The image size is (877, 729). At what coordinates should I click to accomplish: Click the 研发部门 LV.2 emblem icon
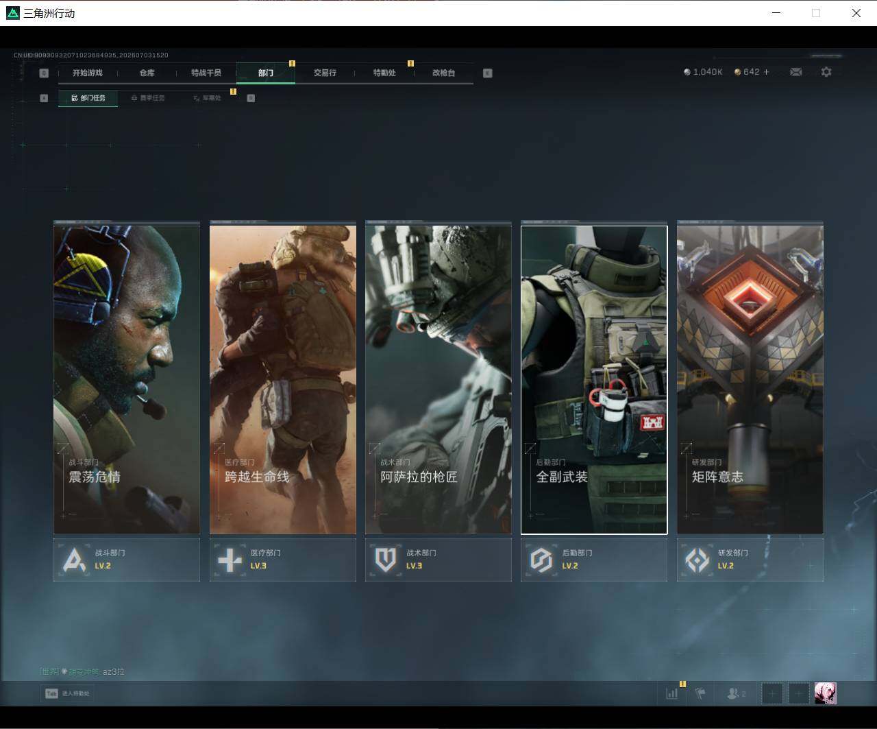pyautogui.click(x=697, y=560)
